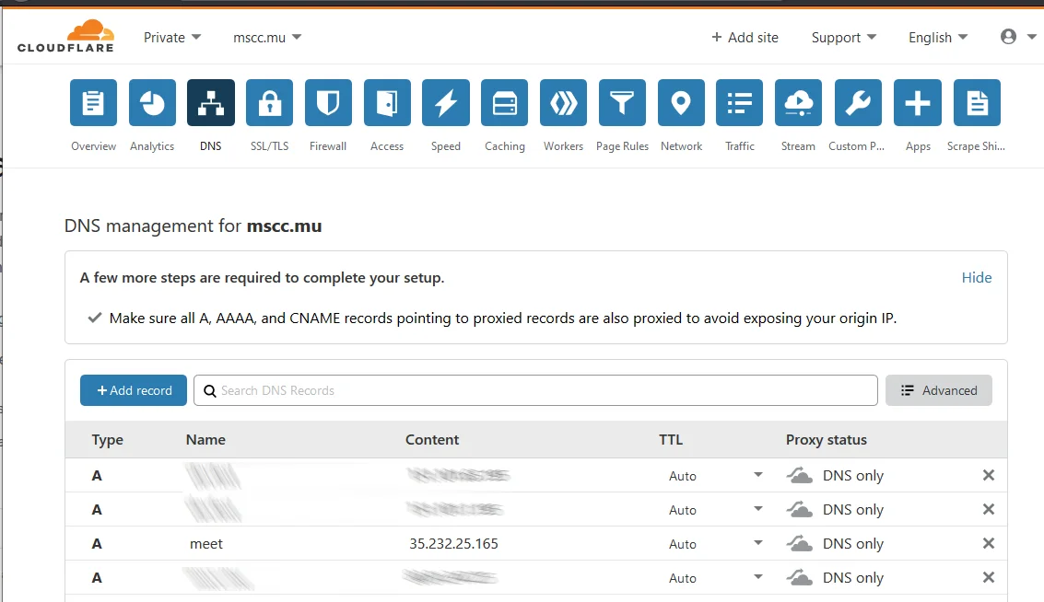This screenshot has height=602, width=1044.
Task: Open the Speed lightning bolt icon
Action: coord(446,102)
